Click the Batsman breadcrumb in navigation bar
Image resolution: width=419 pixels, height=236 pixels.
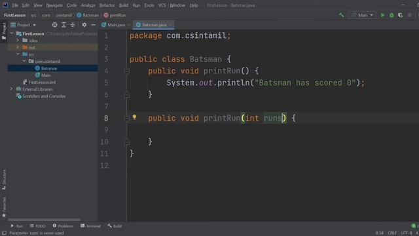pyautogui.click(x=88, y=15)
